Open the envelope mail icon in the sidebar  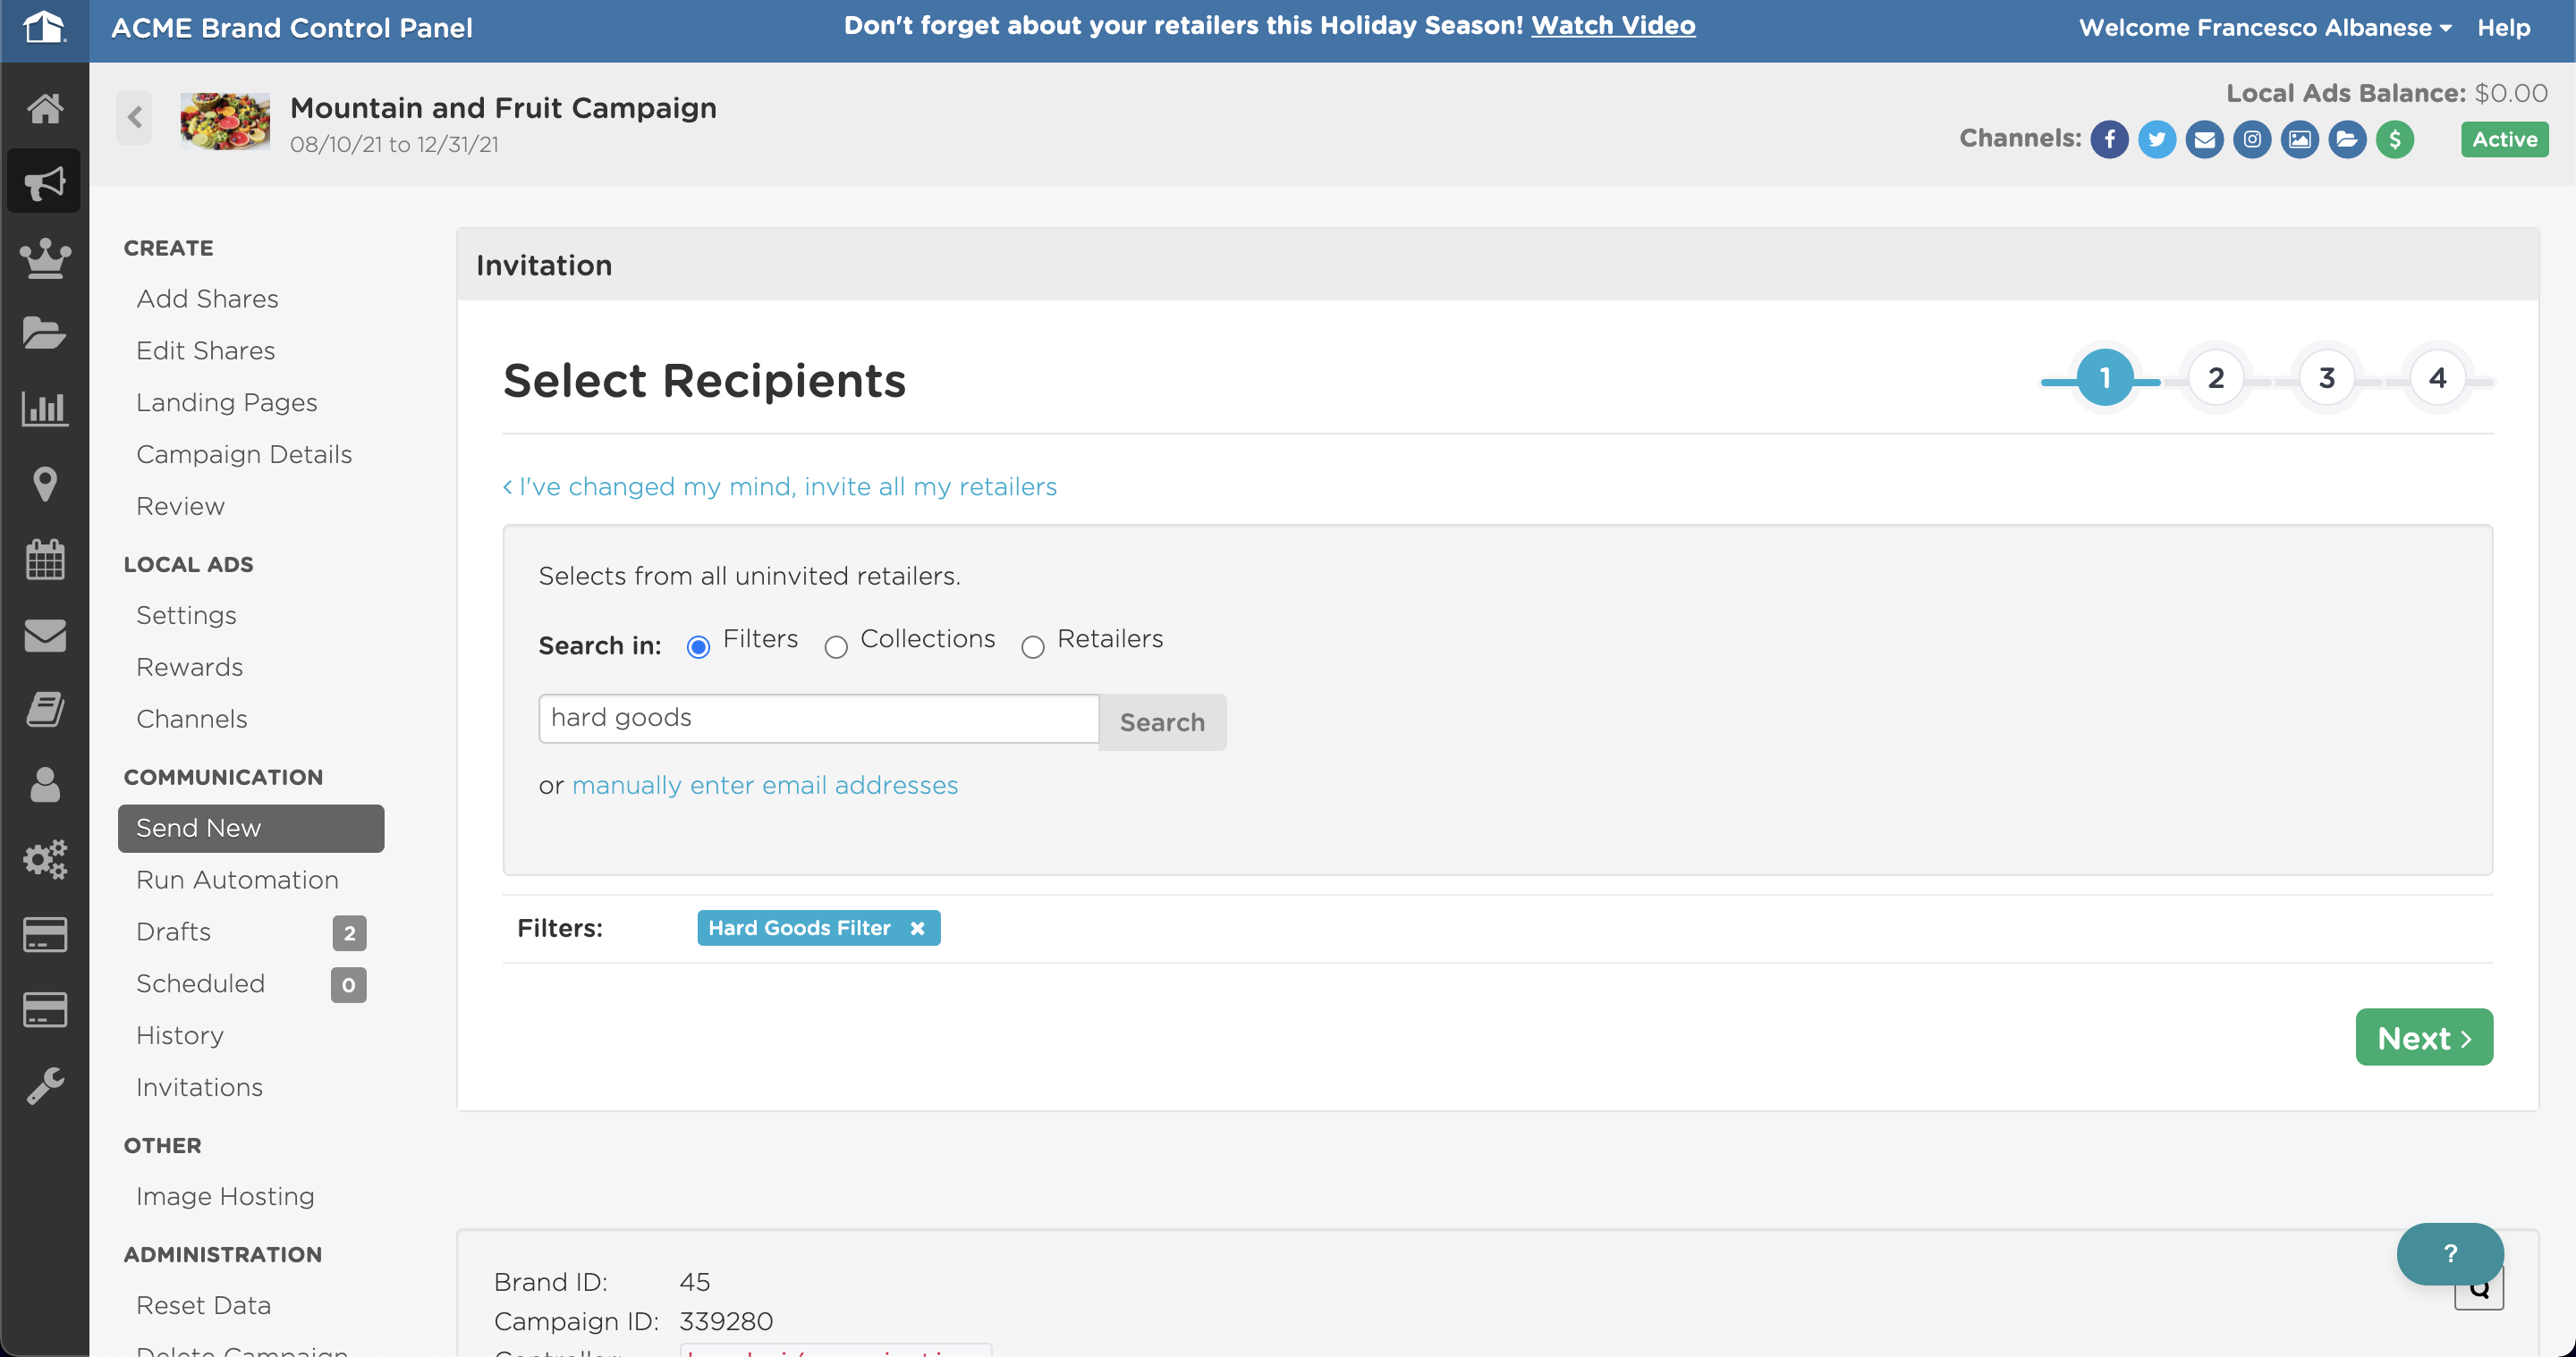44,635
